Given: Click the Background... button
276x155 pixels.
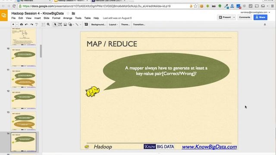Looking at the screenshot, I should [x=98, y=25].
